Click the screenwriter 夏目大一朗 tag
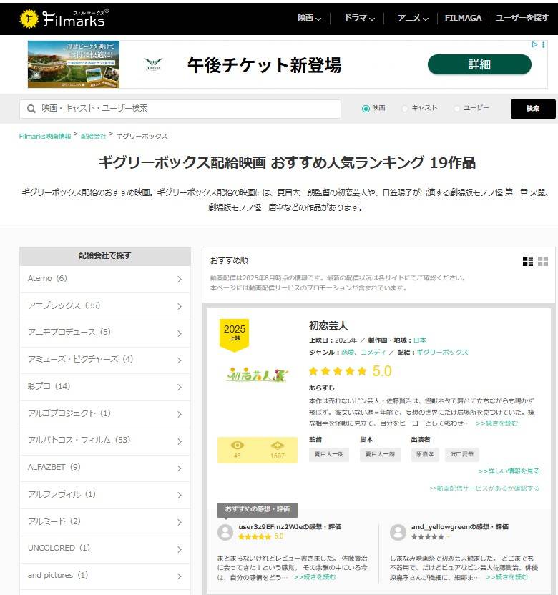This screenshot has height=595, width=558. point(380,454)
